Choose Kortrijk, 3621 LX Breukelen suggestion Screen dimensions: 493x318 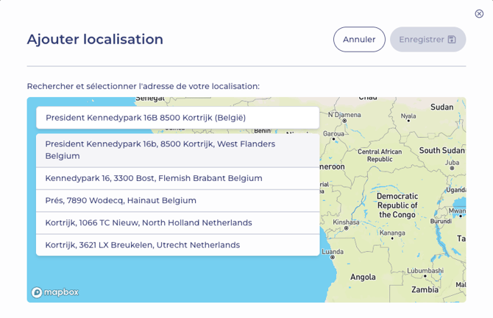[x=177, y=245]
